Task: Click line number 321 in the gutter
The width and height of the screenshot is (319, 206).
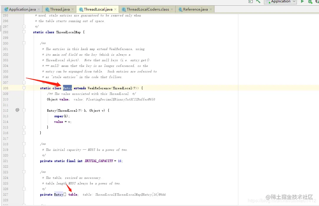Action: [6, 161]
